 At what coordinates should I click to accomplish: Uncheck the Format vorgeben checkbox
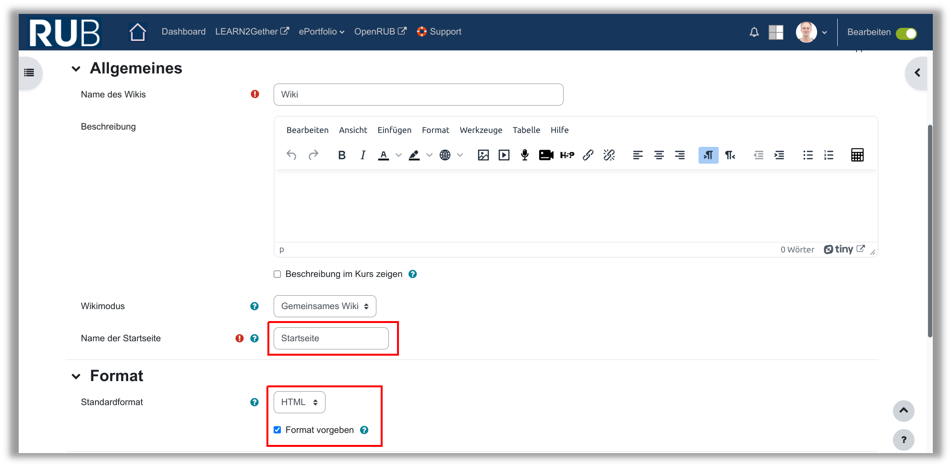point(277,430)
